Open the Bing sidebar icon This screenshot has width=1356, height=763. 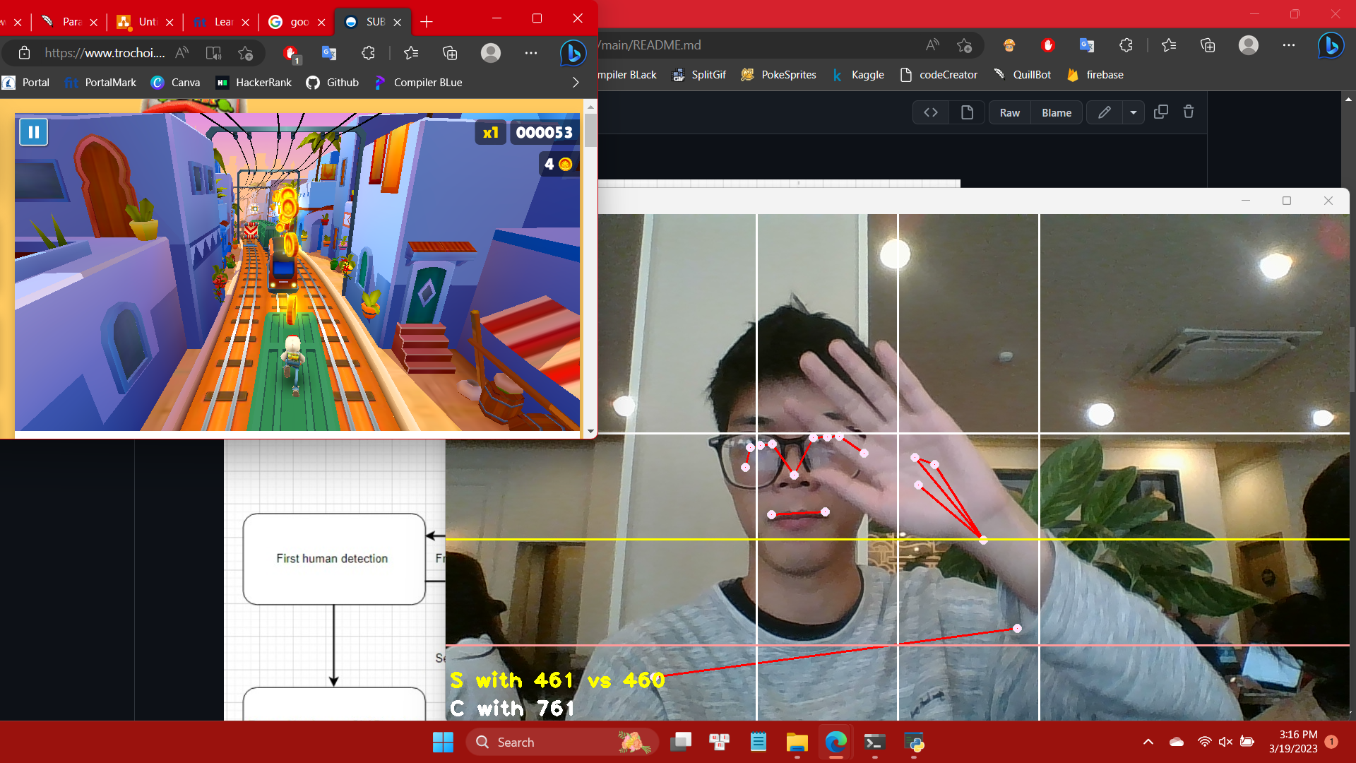[1331, 45]
